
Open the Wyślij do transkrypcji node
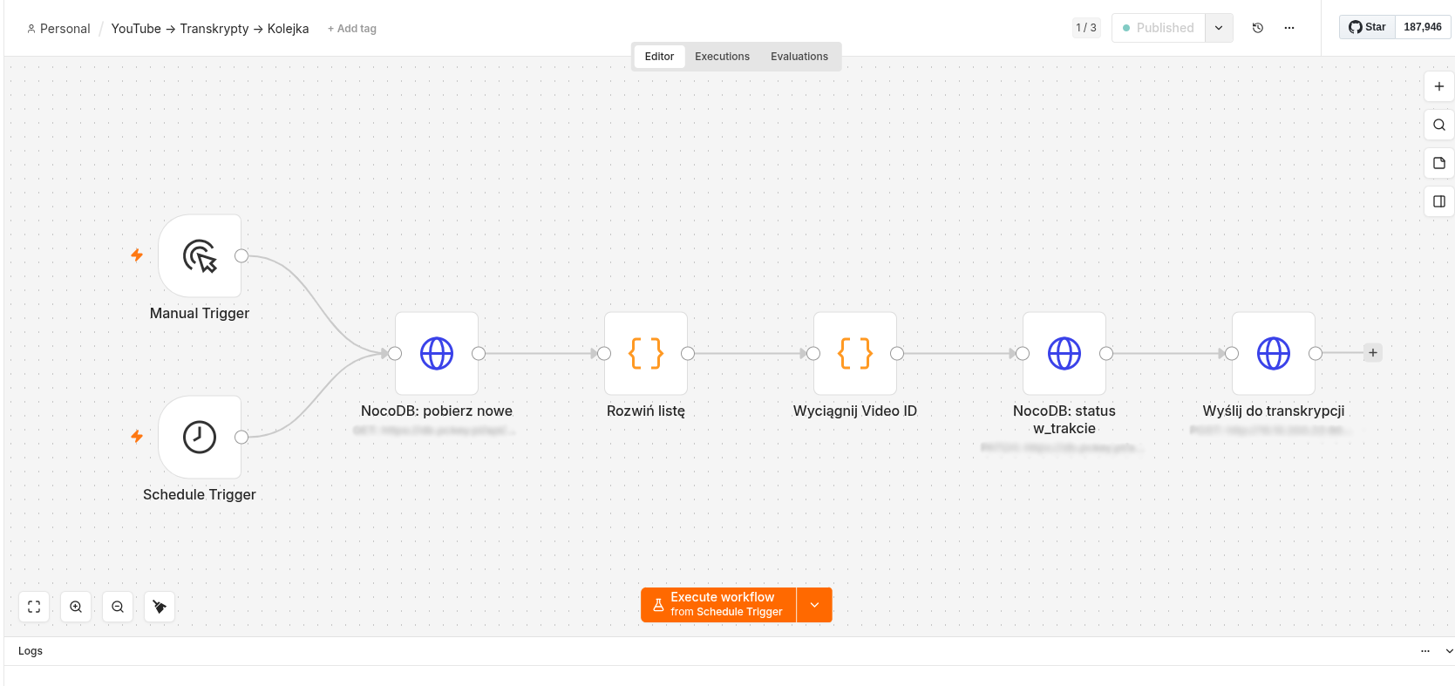coord(1274,354)
